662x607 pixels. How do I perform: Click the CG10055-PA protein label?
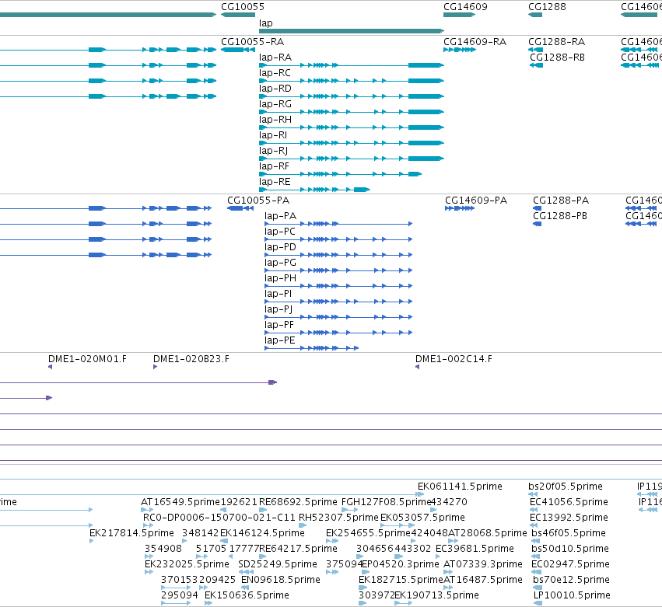[258, 201]
